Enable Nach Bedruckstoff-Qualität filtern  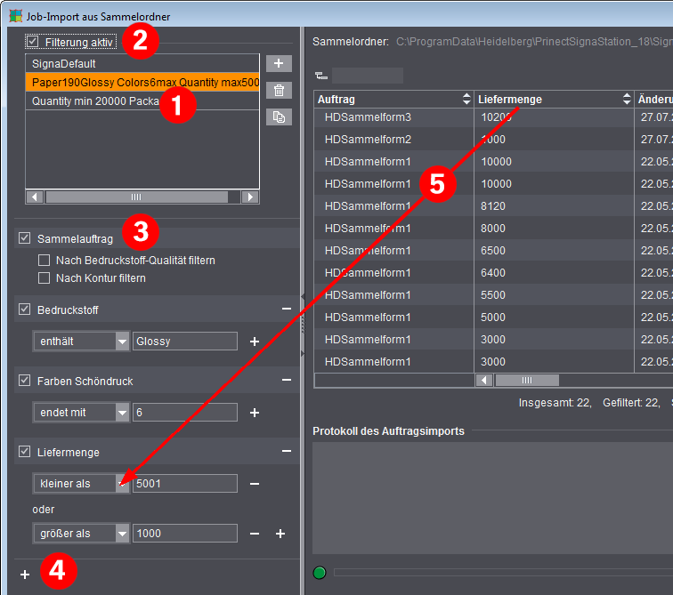(x=44, y=261)
